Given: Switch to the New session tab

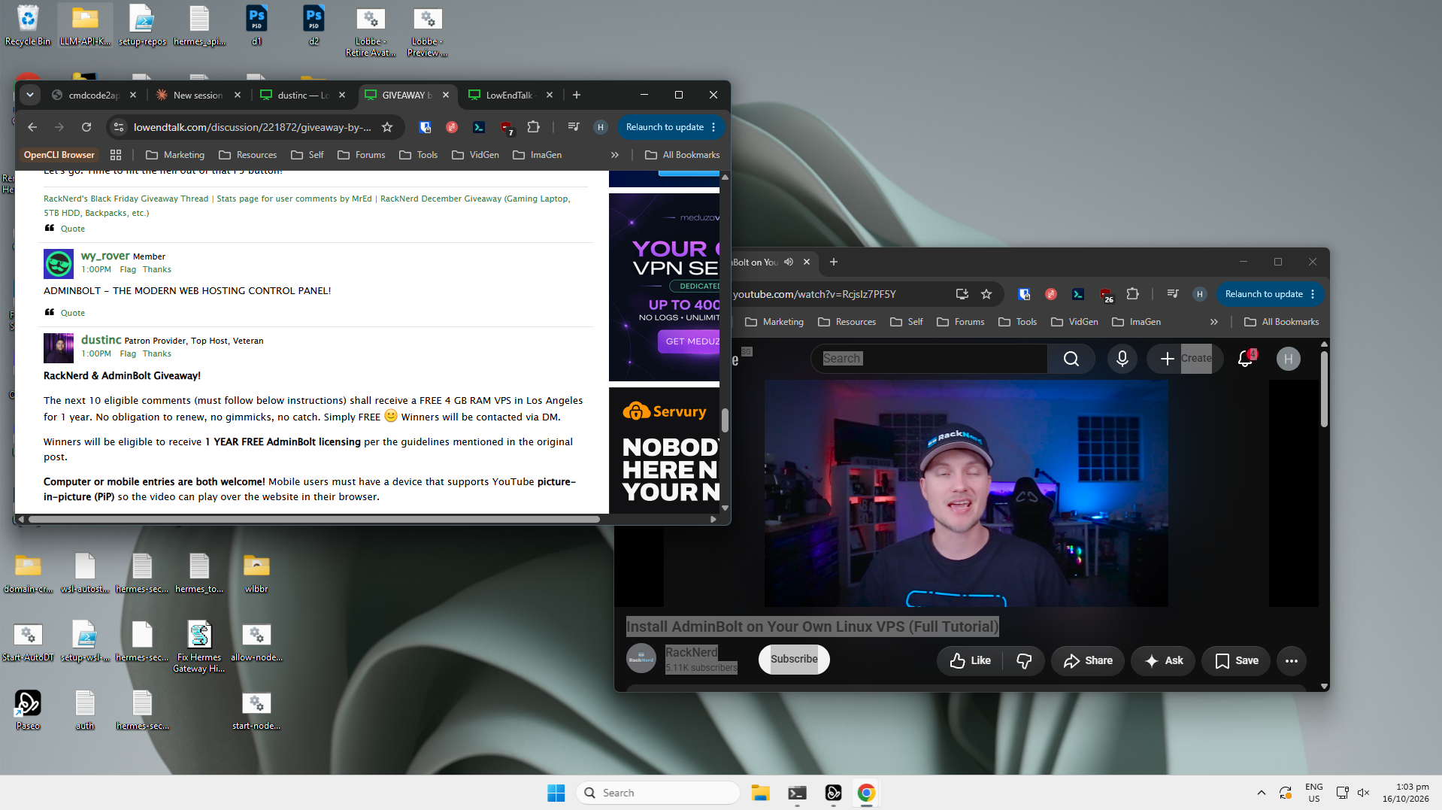Looking at the screenshot, I should 198,95.
